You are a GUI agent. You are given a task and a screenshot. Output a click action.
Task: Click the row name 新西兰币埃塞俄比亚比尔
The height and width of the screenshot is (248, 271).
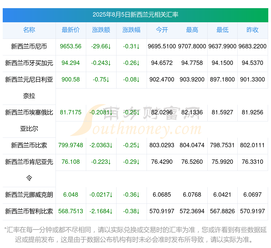pos(29,121)
